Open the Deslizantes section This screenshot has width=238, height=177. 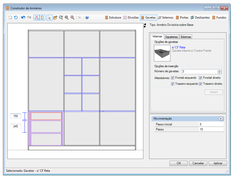coord(200,18)
